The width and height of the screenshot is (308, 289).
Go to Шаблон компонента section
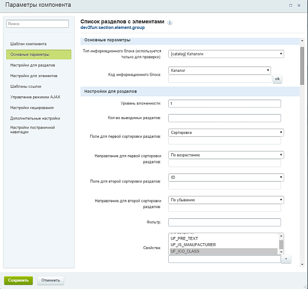pos(28,44)
